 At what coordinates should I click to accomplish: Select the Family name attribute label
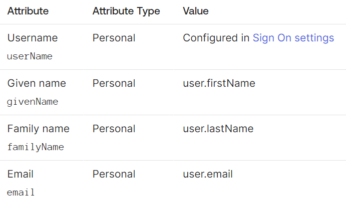[39, 129]
